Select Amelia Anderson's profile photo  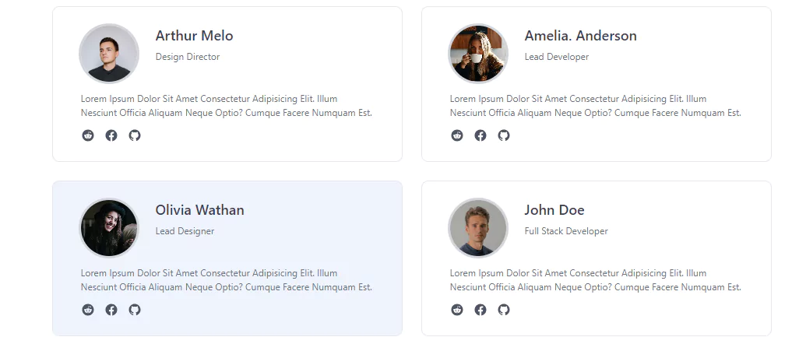click(478, 54)
